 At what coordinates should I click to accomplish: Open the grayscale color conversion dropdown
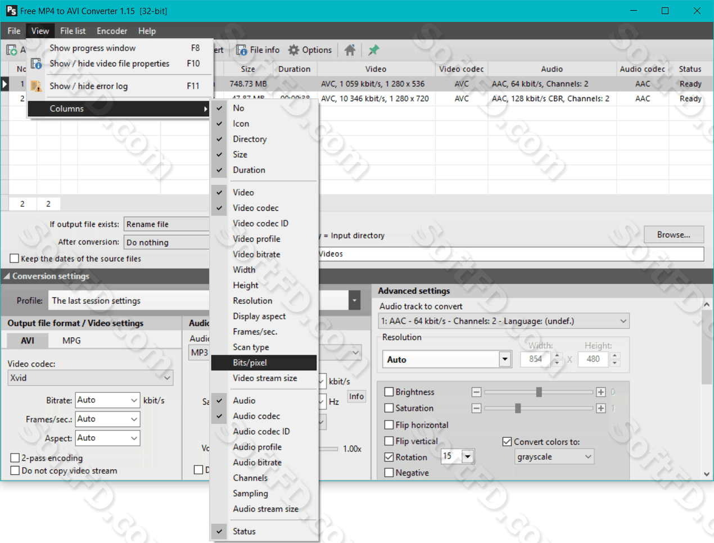point(554,457)
